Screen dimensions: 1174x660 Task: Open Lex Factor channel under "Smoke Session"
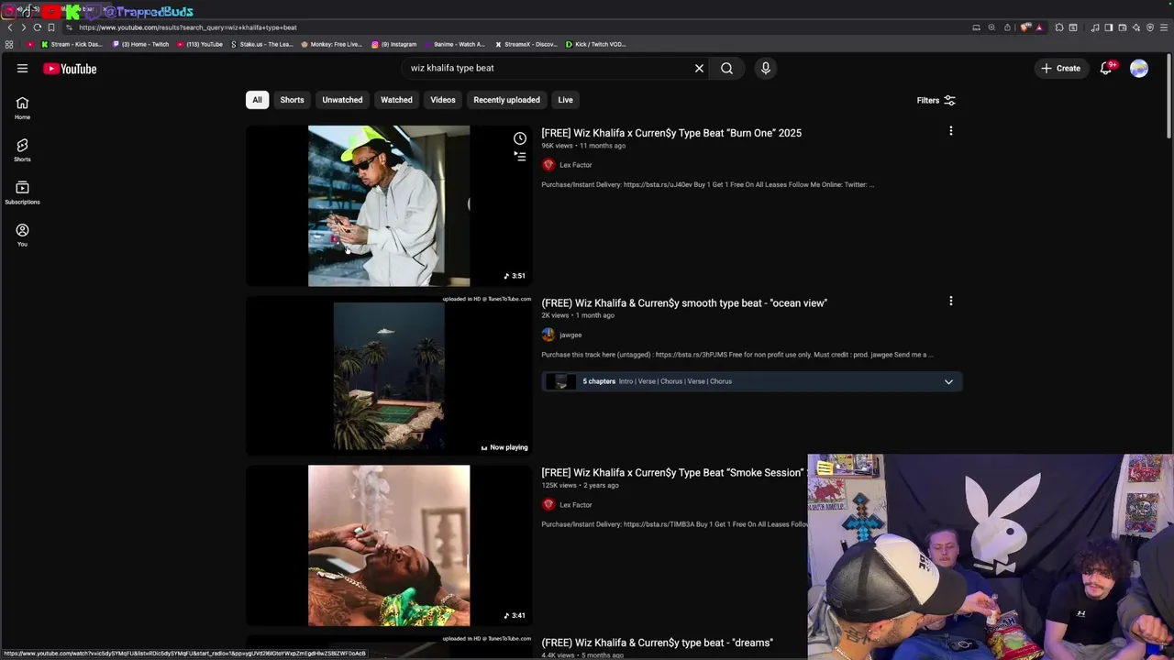coord(576,505)
